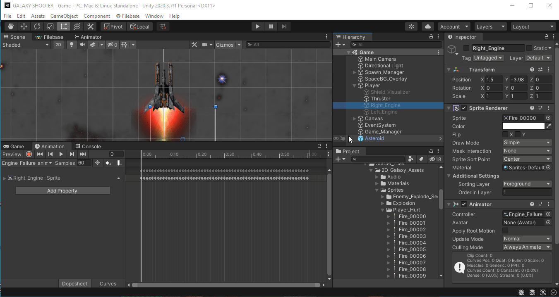Open the GameObject menu
559x297 pixels.
64,16
